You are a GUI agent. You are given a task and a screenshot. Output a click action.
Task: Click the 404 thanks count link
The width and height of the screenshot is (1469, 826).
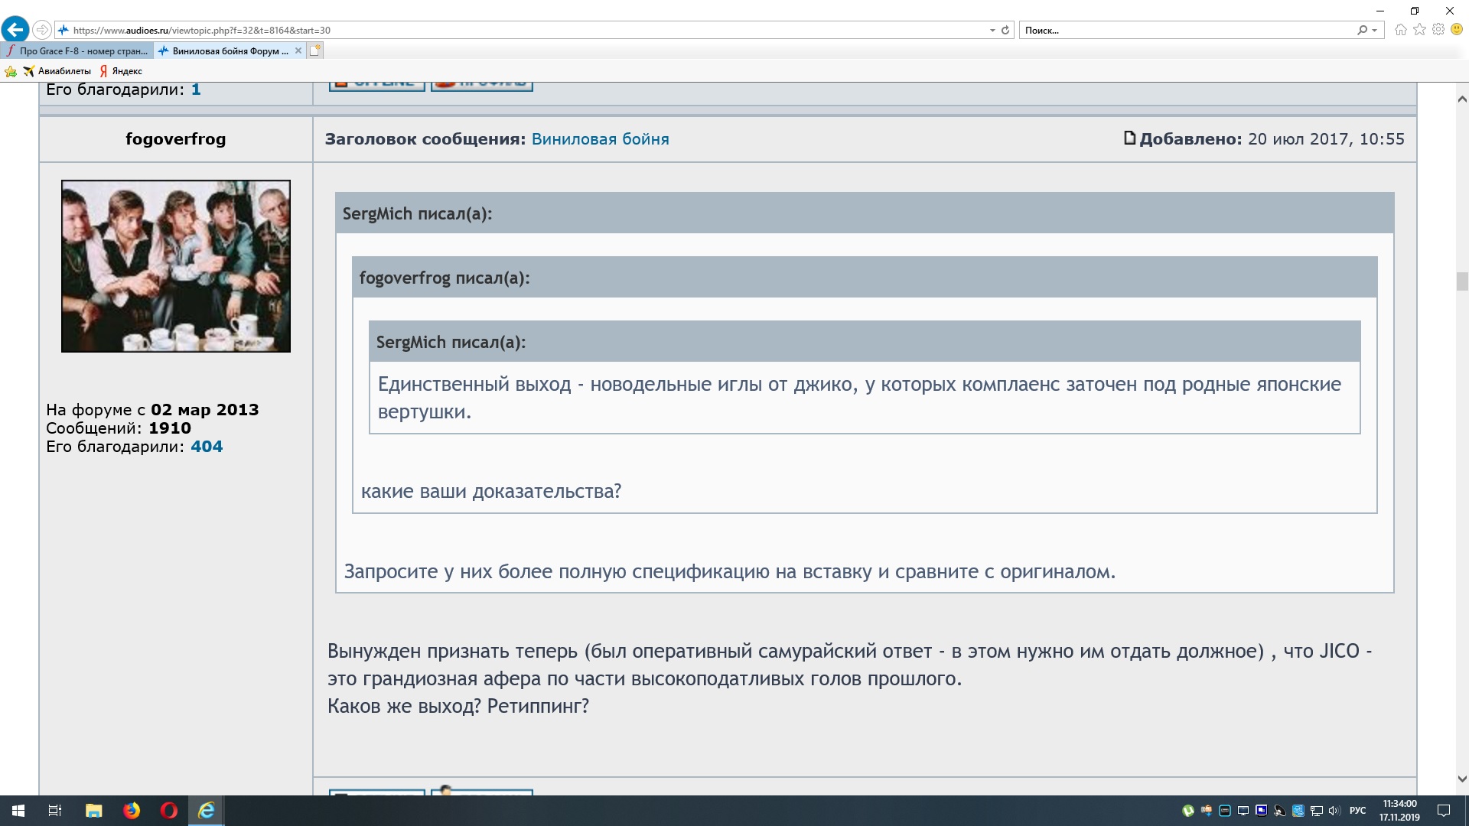coord(207,447)
